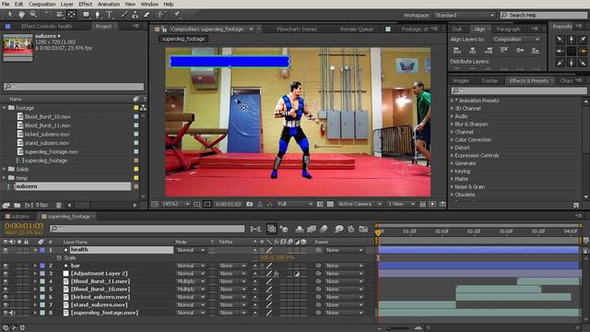Screen dimensions: 590x332
Task: Switch to the Effect Controls: health tab
Action: tap(47, 27)
